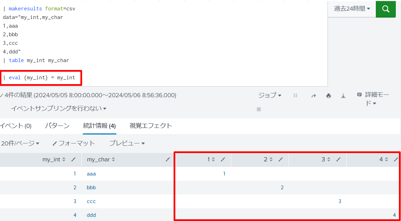
Task: Click my_int value in ccc row
Action: tap(75, 201)
